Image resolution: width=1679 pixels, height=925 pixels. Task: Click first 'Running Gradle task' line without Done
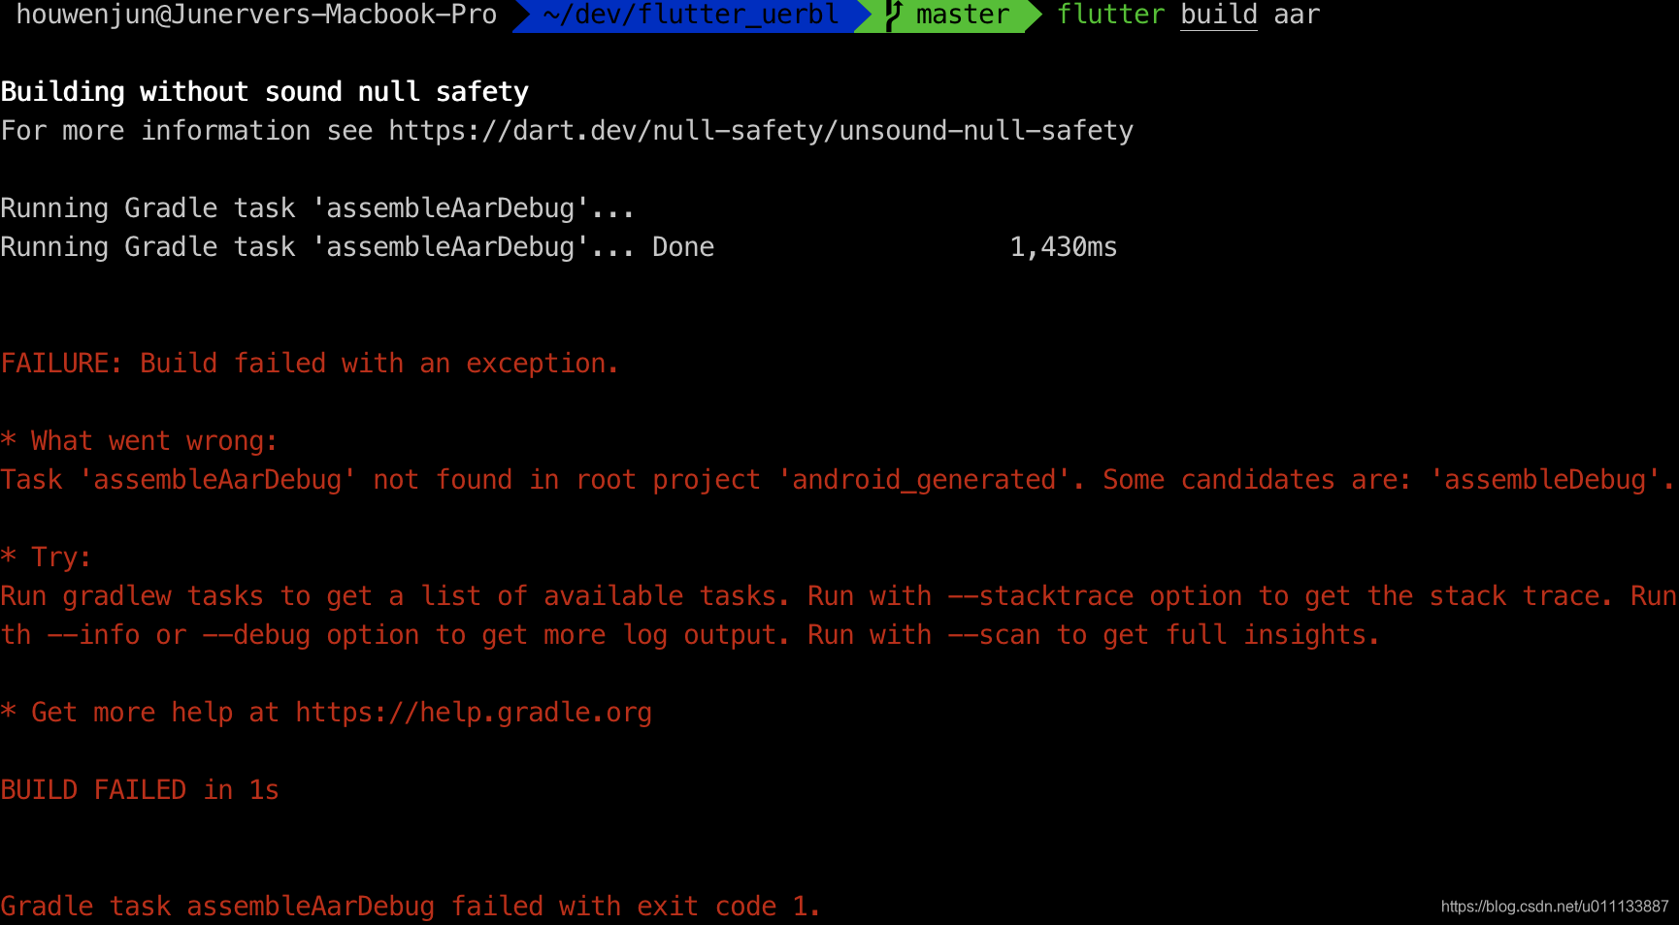[x=317, y=208]
